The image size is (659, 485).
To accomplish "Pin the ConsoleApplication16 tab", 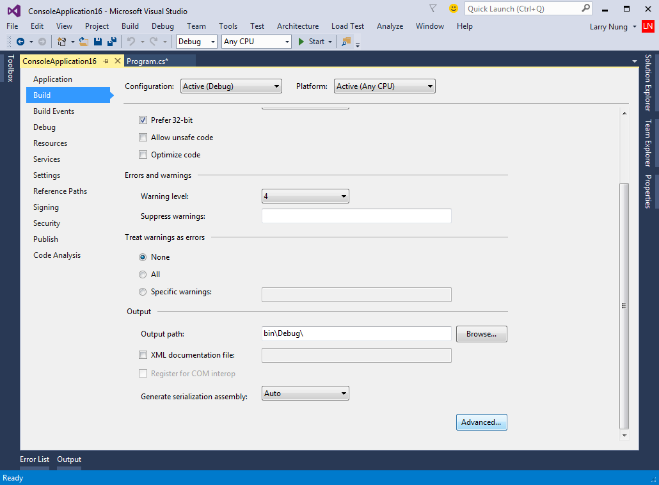I will pyautogui.click(x=106, y=61).
